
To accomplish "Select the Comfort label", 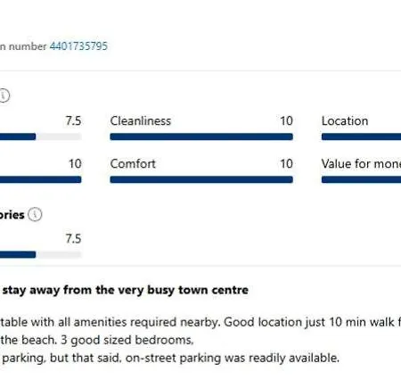I will click(133, 164).
